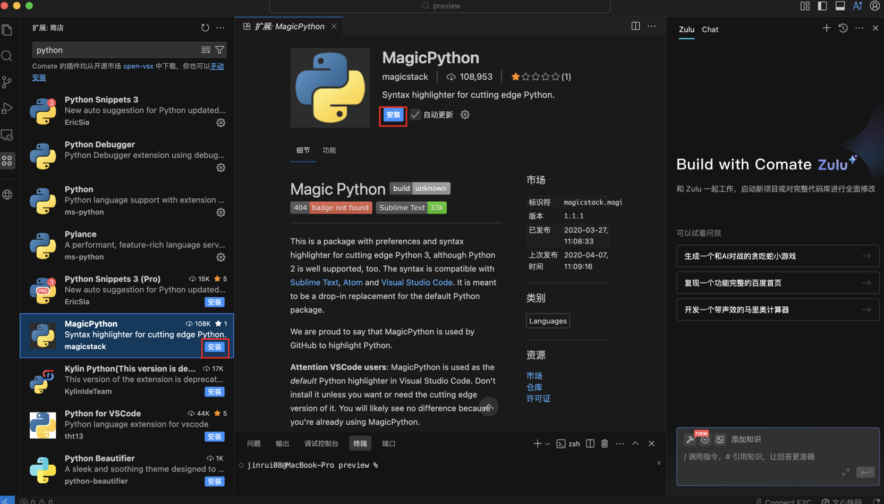The width and height of the screenshot is (884, 504).
Task: Show the Comate chat history
Action: coord(843,28)
